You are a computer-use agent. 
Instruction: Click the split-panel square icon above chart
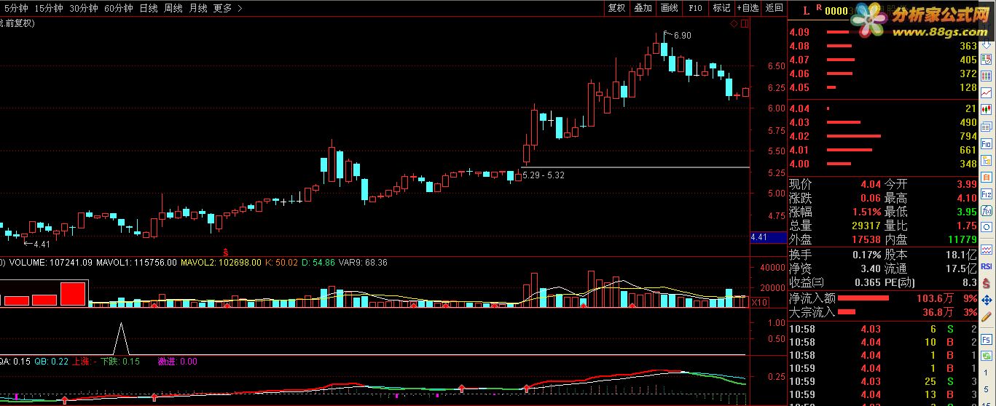point(745,24)
